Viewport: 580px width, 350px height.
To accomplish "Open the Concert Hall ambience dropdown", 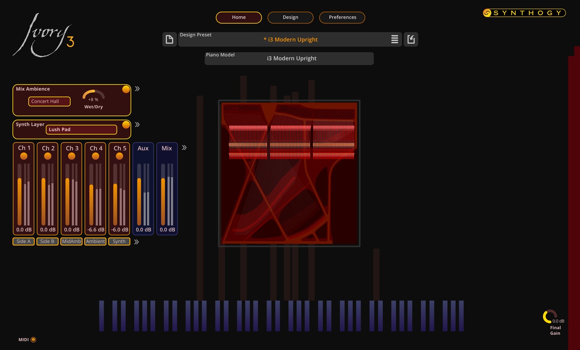I will [x=49, y=101].
